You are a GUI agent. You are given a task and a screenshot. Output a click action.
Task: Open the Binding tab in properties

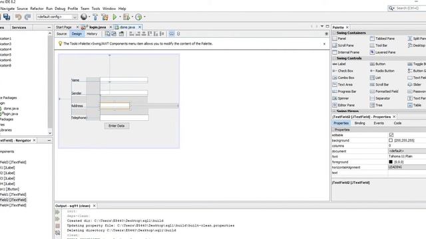359,123
